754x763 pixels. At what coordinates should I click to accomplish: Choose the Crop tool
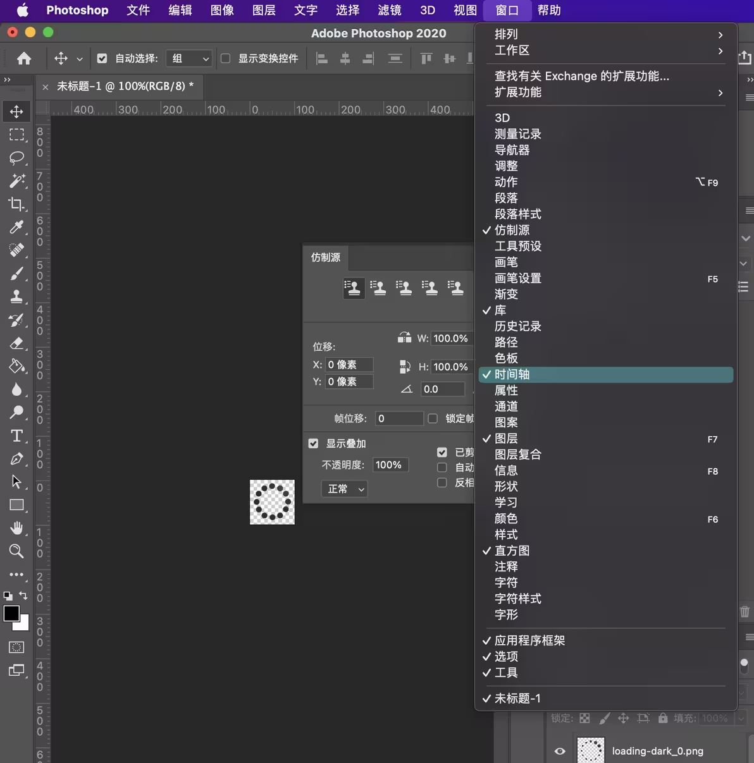[x=17, y=204]
